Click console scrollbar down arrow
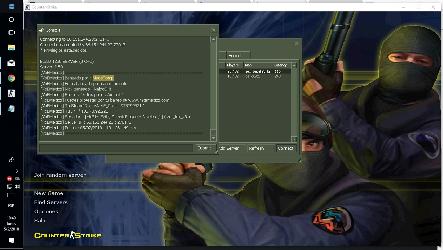Screen dimensions: 443x250 point(213,138)
